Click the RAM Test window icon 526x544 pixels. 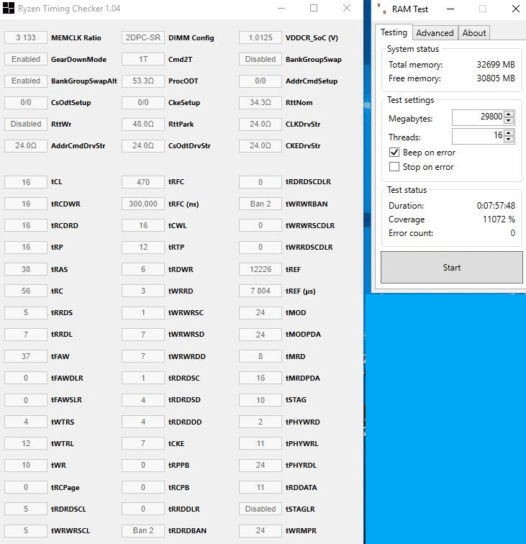[381, 9]
